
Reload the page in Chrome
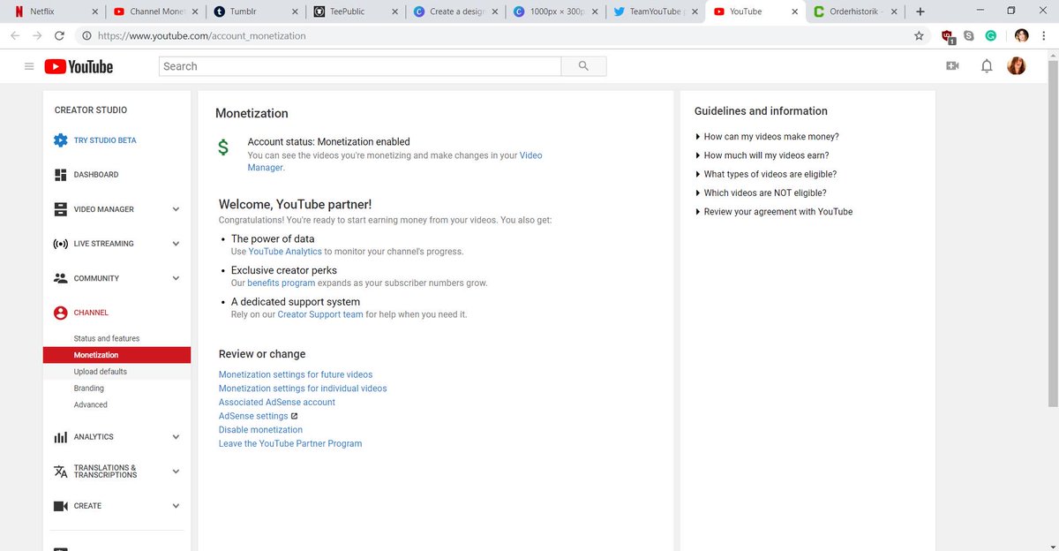(x=59, y=36)
